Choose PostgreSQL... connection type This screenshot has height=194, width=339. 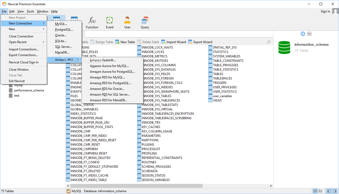[64, 30]
